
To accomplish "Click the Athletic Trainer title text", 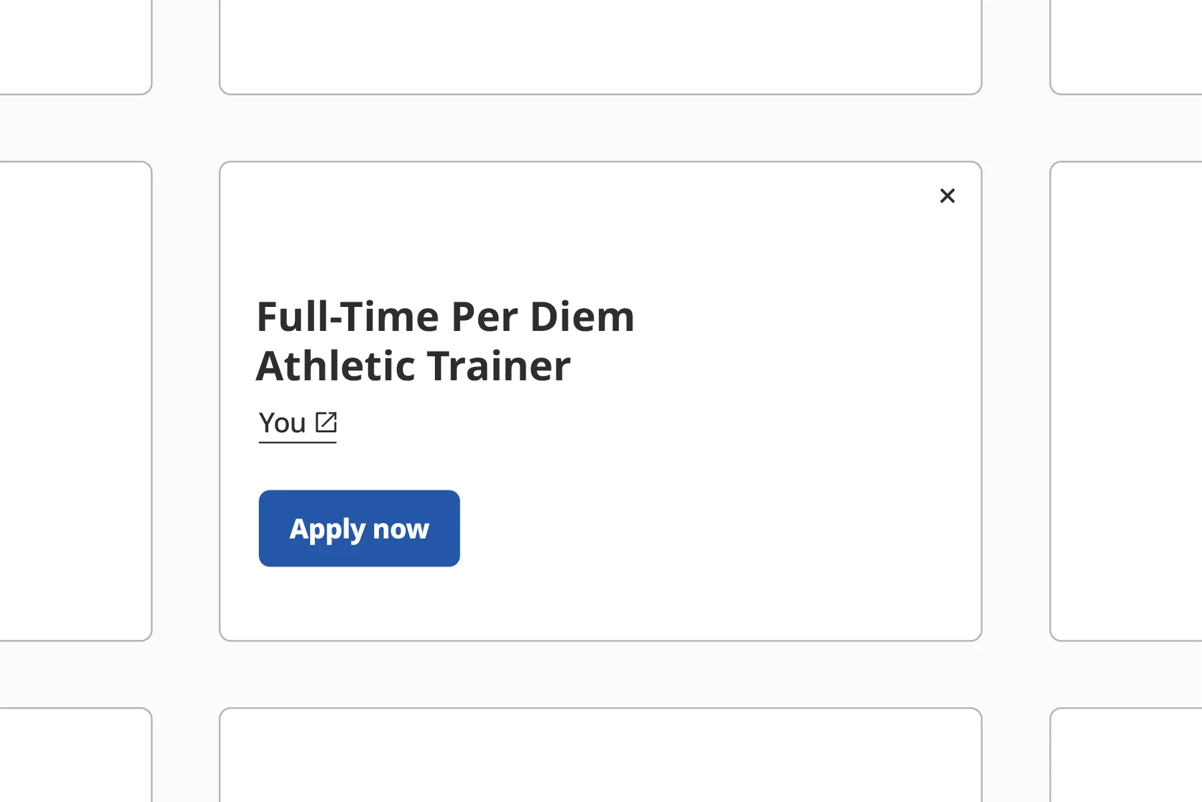I will (413, 366).
